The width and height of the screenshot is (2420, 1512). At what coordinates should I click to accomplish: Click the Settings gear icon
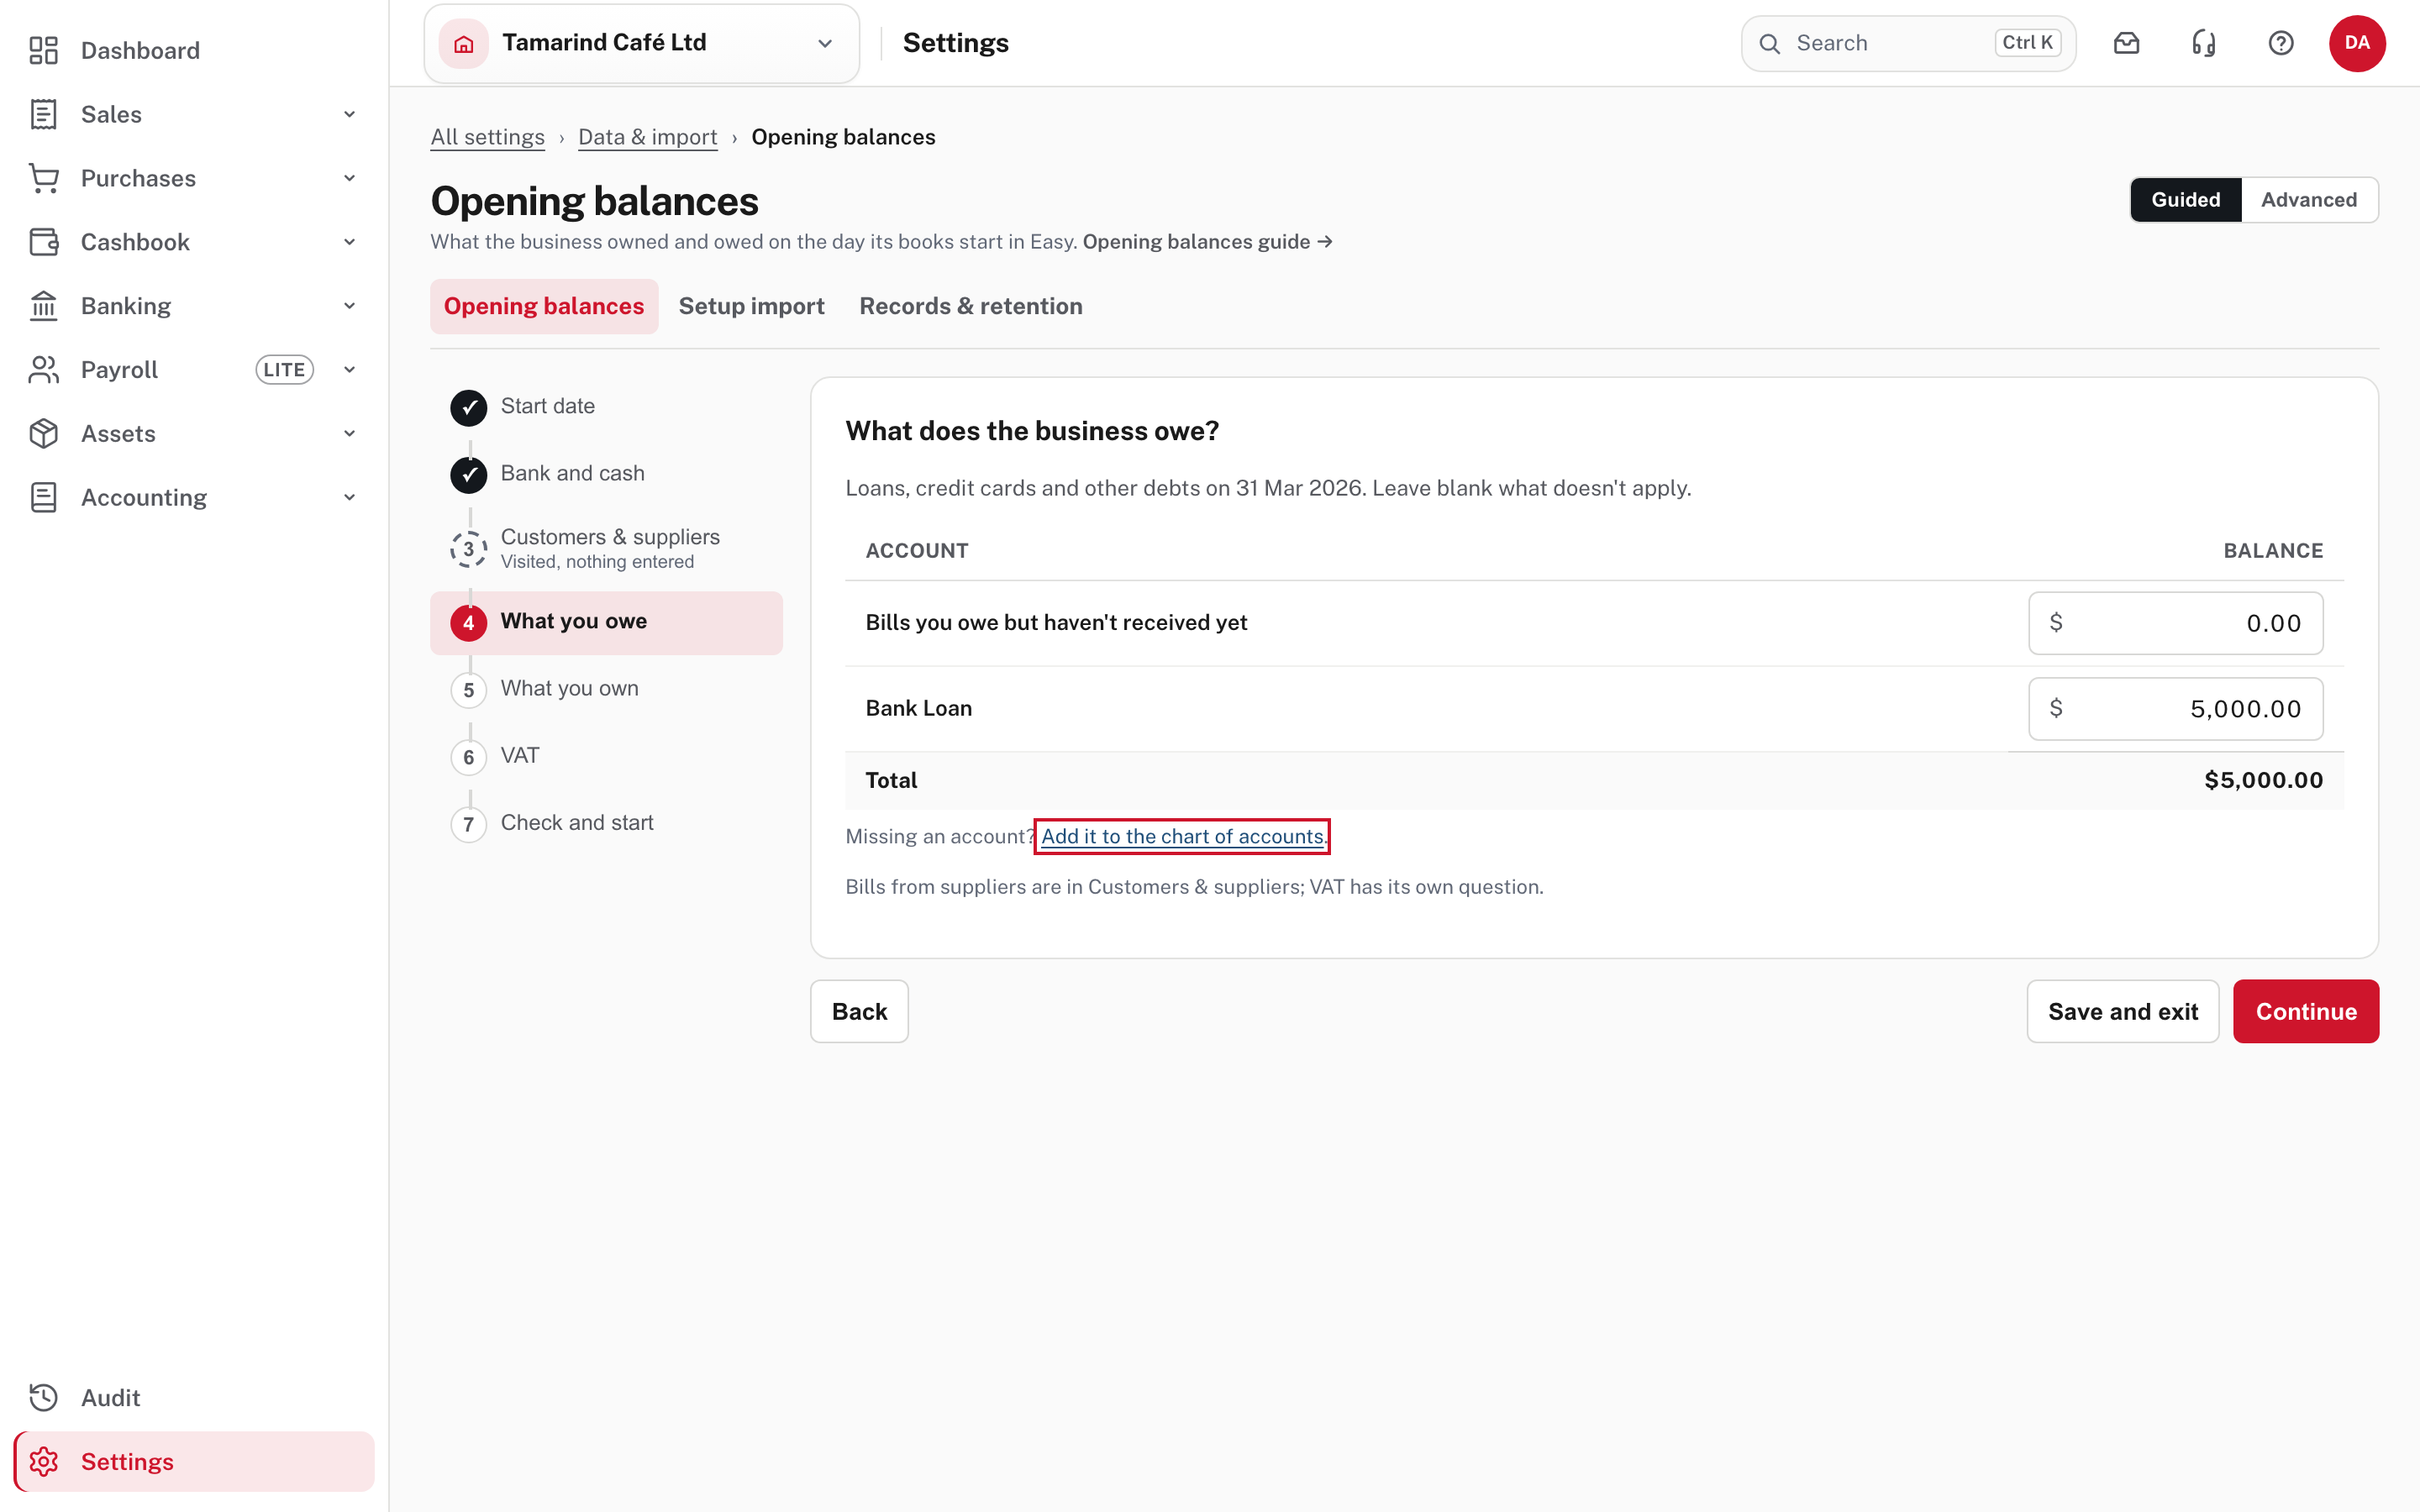(43, 1462)
